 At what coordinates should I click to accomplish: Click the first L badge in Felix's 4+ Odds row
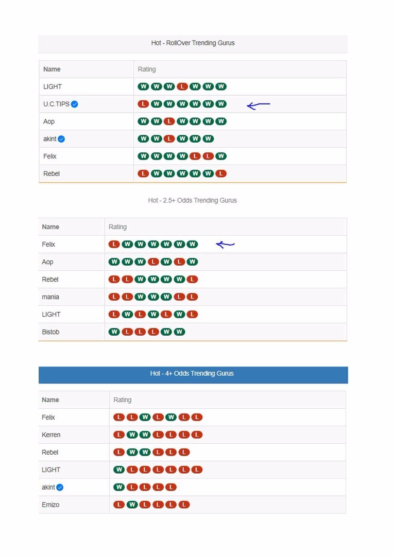coord(119,417)
